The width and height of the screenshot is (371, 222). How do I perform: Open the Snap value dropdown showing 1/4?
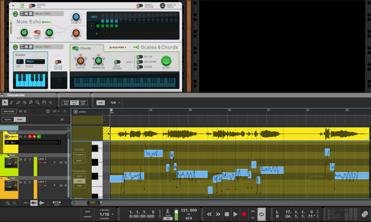pos(113,103)
